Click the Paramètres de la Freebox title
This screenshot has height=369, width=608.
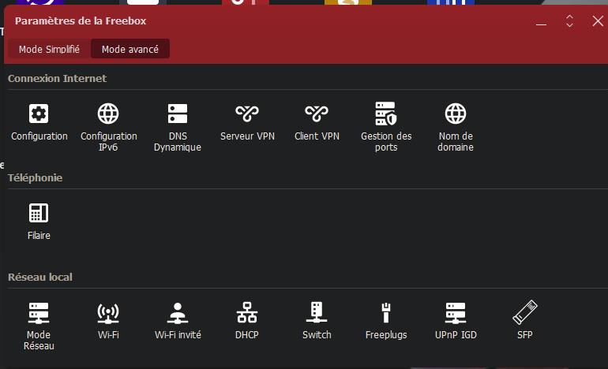[81, 21]
